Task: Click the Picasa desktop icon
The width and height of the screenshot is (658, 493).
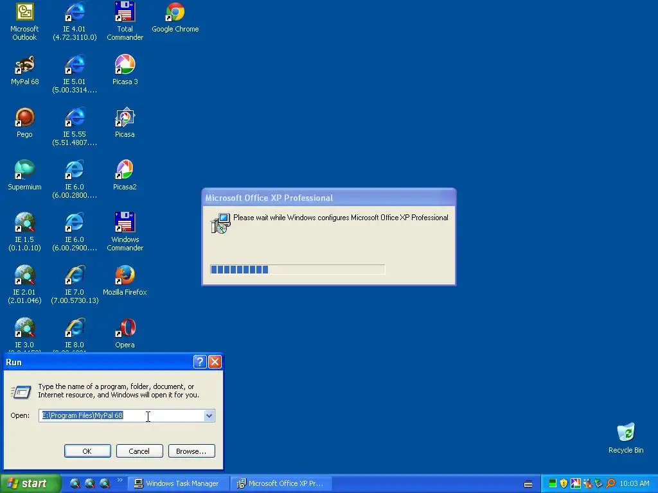Action: (125, 123)
